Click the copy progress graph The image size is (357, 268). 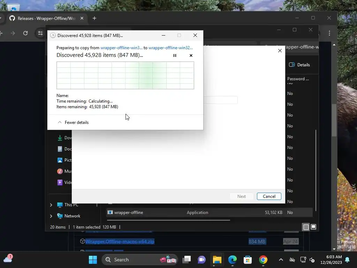coord(125,75)
